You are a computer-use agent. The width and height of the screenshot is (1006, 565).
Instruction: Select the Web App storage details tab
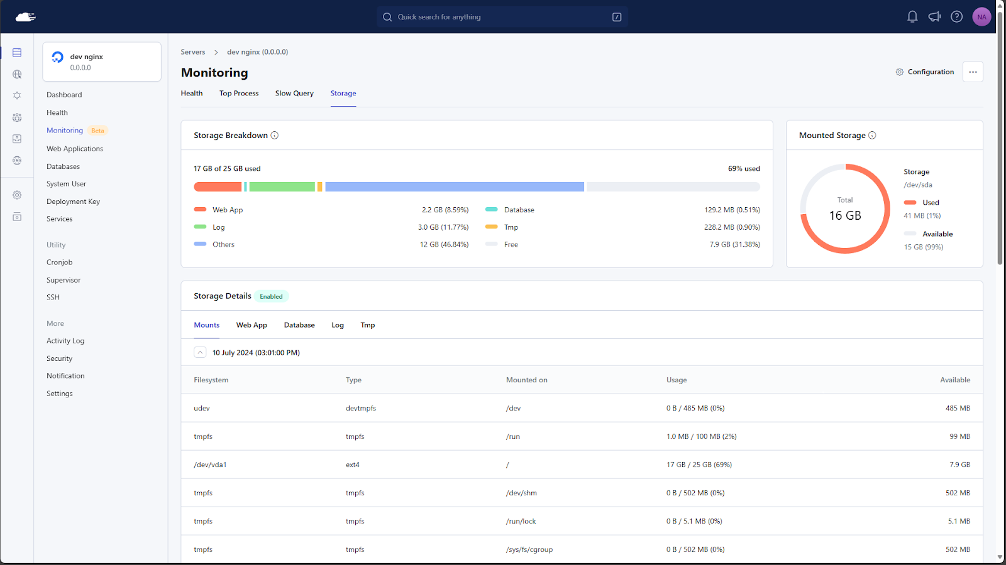pyautogui.click(x=251, y=325)
